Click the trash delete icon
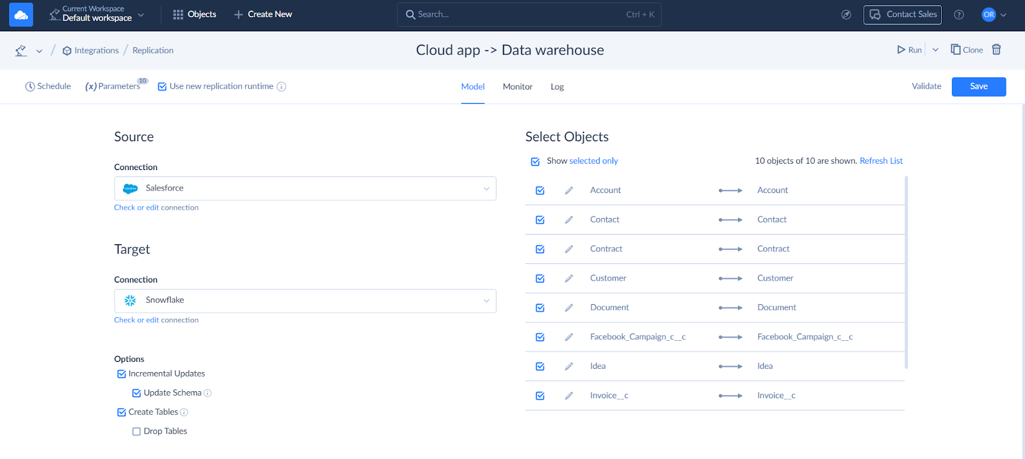Screen dimensions: 1025x459 point(996,50)
